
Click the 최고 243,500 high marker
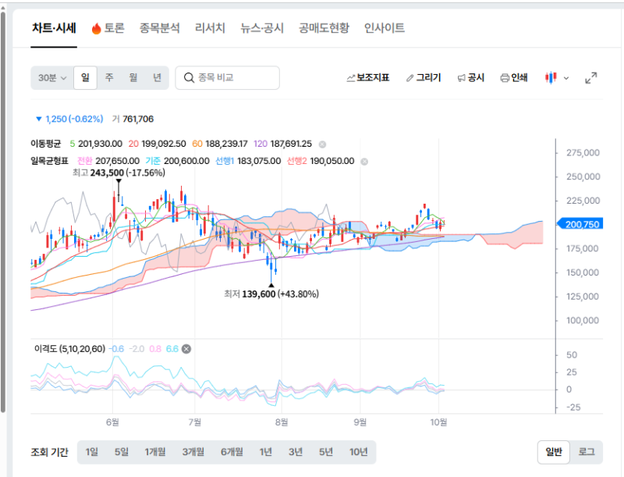point(119,173)
